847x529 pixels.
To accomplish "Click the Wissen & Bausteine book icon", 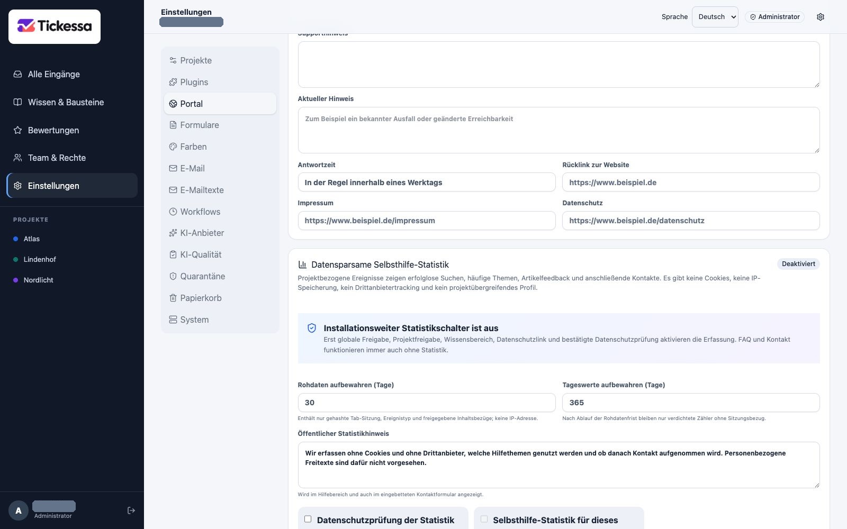I will 17,102.
